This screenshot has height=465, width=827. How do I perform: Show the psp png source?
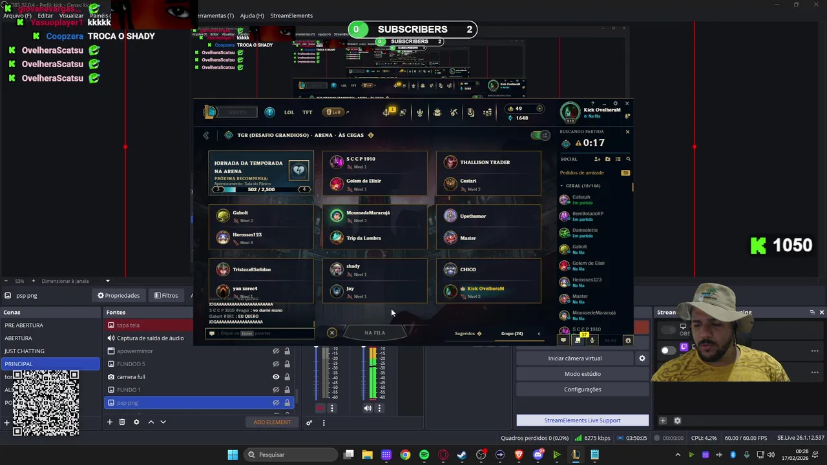click(276, 403)
